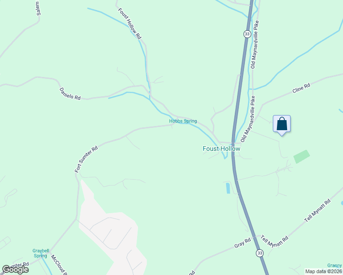Viewport: 343px width, 275px height.
Task: Click the Foust Hollow Rd label
Action: click(x=130, y=24)
